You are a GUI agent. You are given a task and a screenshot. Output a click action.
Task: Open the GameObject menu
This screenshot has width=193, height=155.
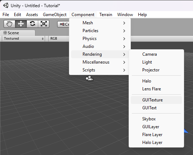pyautogui.click(x=55, y=15)
